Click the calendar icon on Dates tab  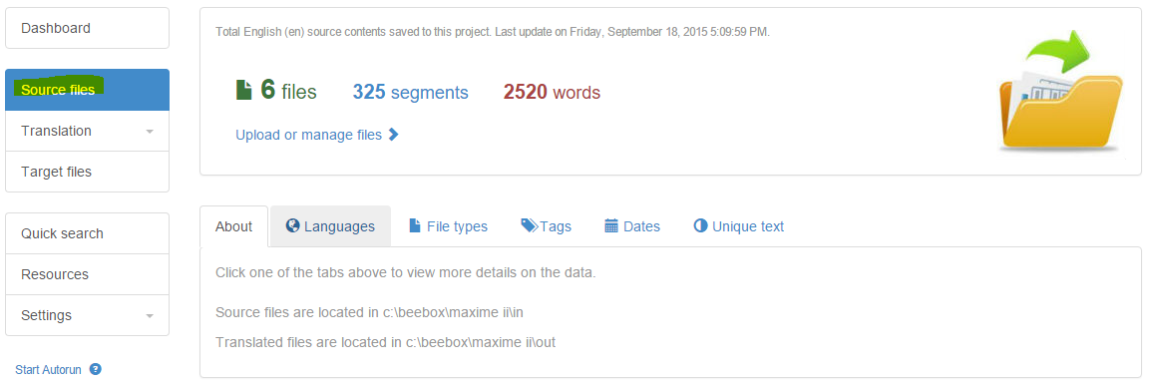(x=611, y=225)
